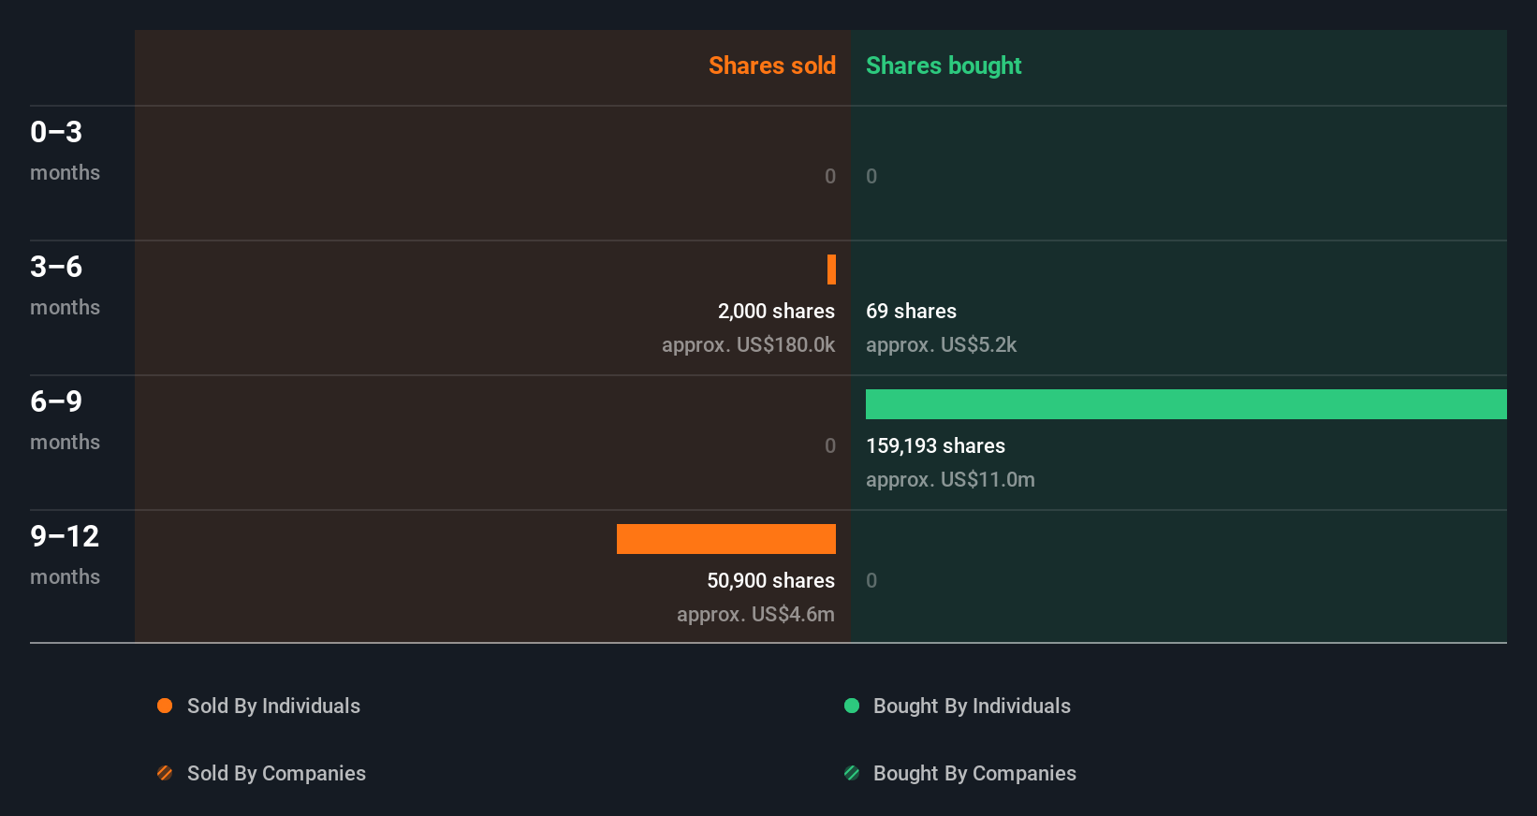Viewport: 1537px width, 816px height.
Task: Click the Shares bought column header
Action: coord(944,66)
